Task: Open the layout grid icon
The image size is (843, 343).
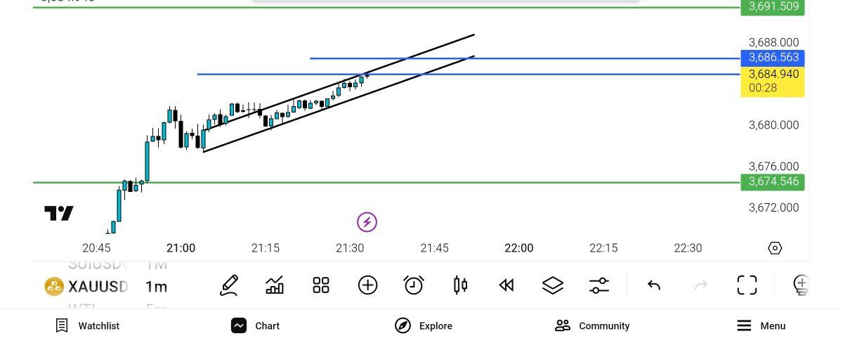Action: (321, 285)
